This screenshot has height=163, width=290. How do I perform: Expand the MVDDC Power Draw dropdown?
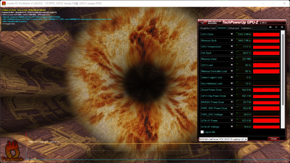click(x=232, y=102)
